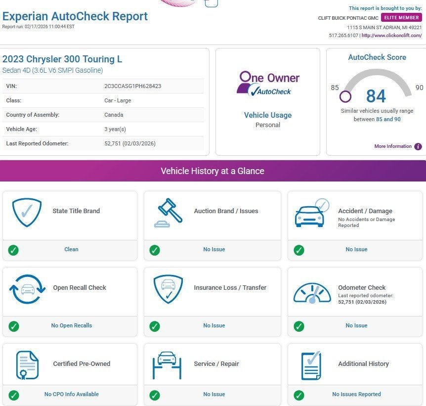The height and width of the screenshot is (406, 426).
Task: Click the ELITE MEMBER badge
Action: click(x=401, y=18)
